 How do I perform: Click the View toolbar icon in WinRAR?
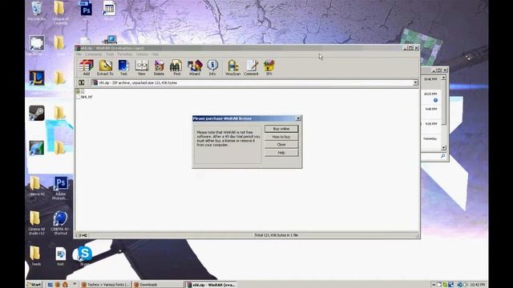(141, 67)
